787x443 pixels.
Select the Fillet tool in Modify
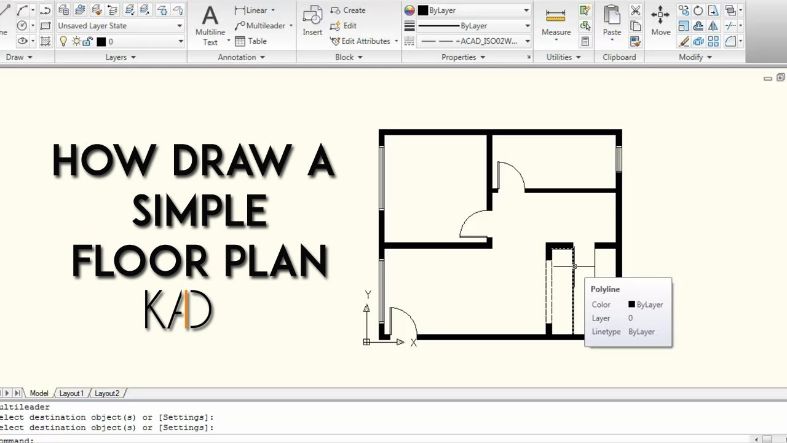coord(730,41)
